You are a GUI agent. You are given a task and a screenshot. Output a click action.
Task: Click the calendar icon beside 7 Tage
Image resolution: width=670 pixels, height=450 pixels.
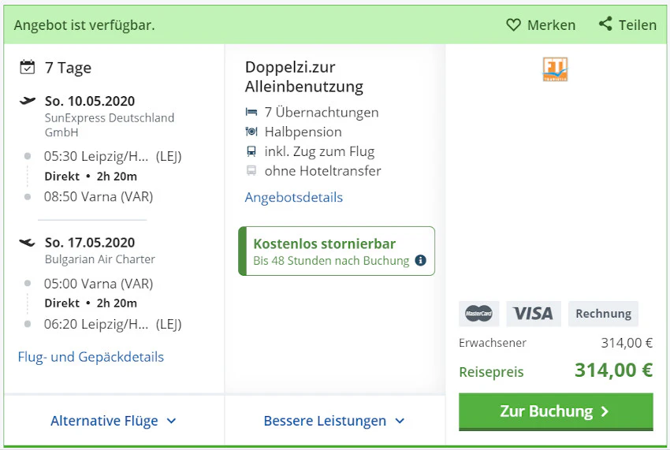click(x=28, y=68)
